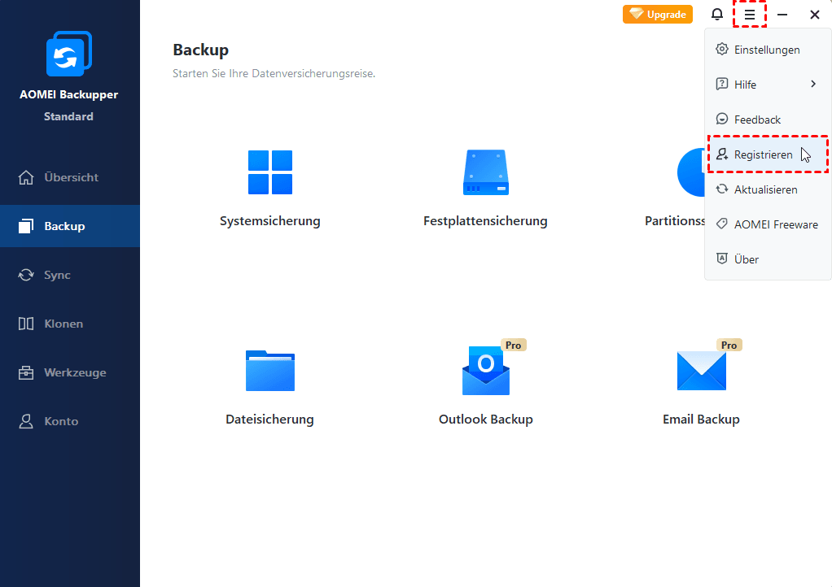Open the Outlook Backup icon
Image resolution: width=832 pixels, height=587 pixels.
click(485, 370)
